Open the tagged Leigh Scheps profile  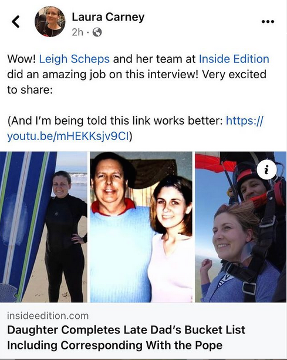tap(75, 59)
